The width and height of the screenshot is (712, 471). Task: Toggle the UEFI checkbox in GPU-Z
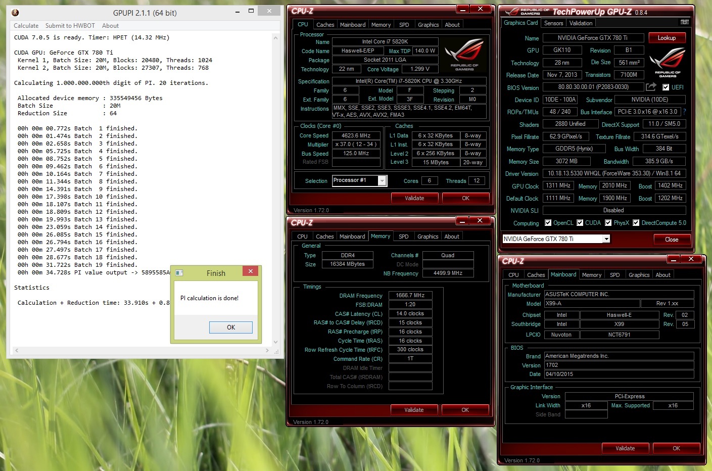tap(666, 87)
